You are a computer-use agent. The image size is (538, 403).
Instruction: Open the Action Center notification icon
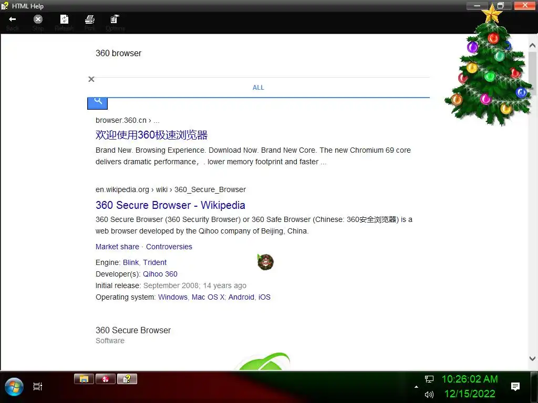point(515,387)
